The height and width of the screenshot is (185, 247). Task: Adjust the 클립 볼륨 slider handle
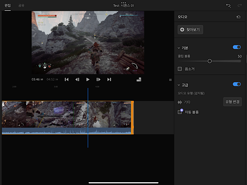point(210,61)
